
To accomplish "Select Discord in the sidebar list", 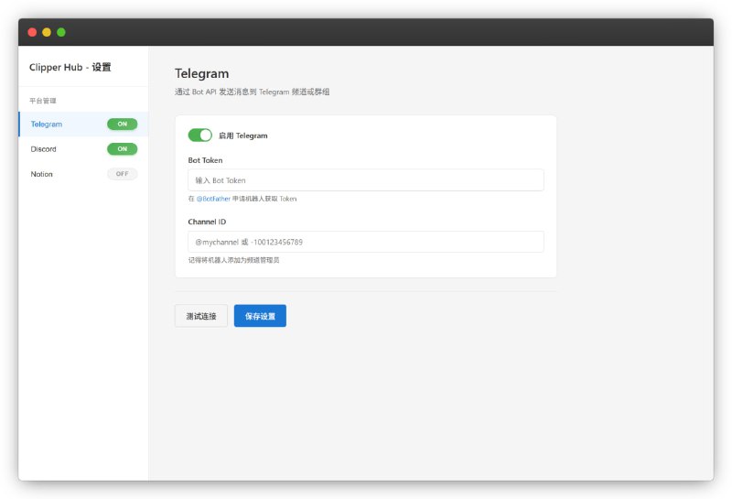I will click(x=44, y=149).
